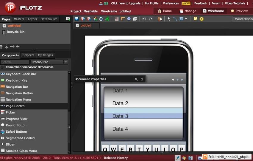This screenshot has height=161, width=253.
Task: Click the redo arrow icon
Action: [x=150, y=19]
